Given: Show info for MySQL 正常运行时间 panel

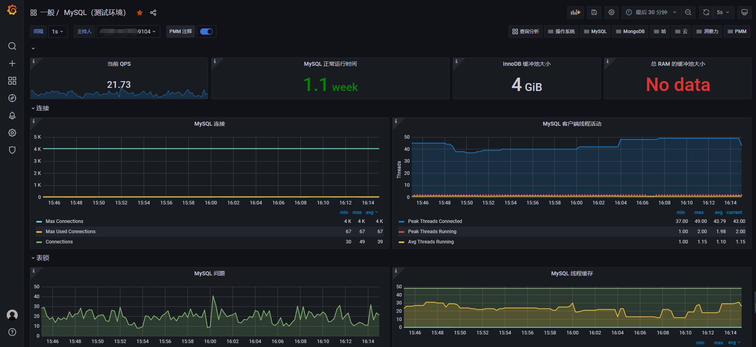Looking at the screenshot, I should [x=215, y=61].
